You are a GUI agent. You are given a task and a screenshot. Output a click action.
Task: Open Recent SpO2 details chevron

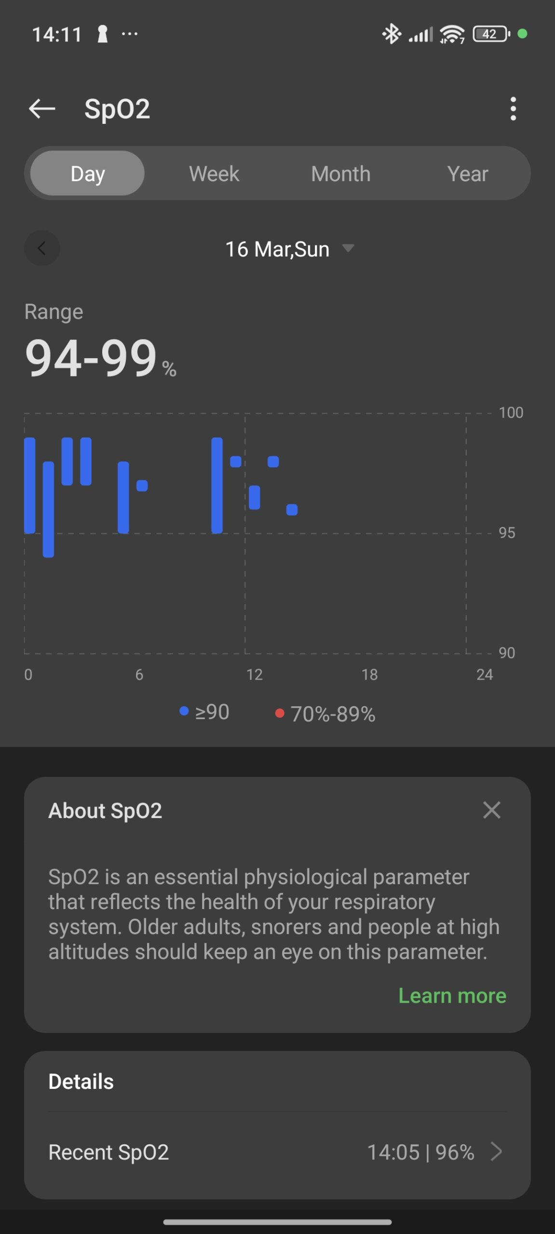[x=496, y=1152]
